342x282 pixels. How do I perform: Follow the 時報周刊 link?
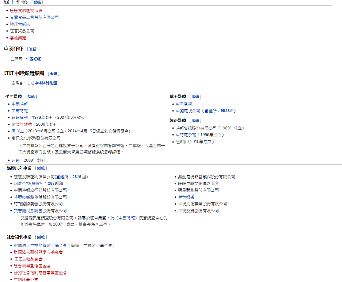(20, 118)
